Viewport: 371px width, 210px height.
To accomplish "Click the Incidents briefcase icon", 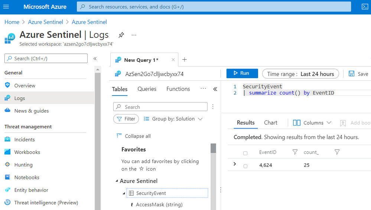I will click(7, 139).
